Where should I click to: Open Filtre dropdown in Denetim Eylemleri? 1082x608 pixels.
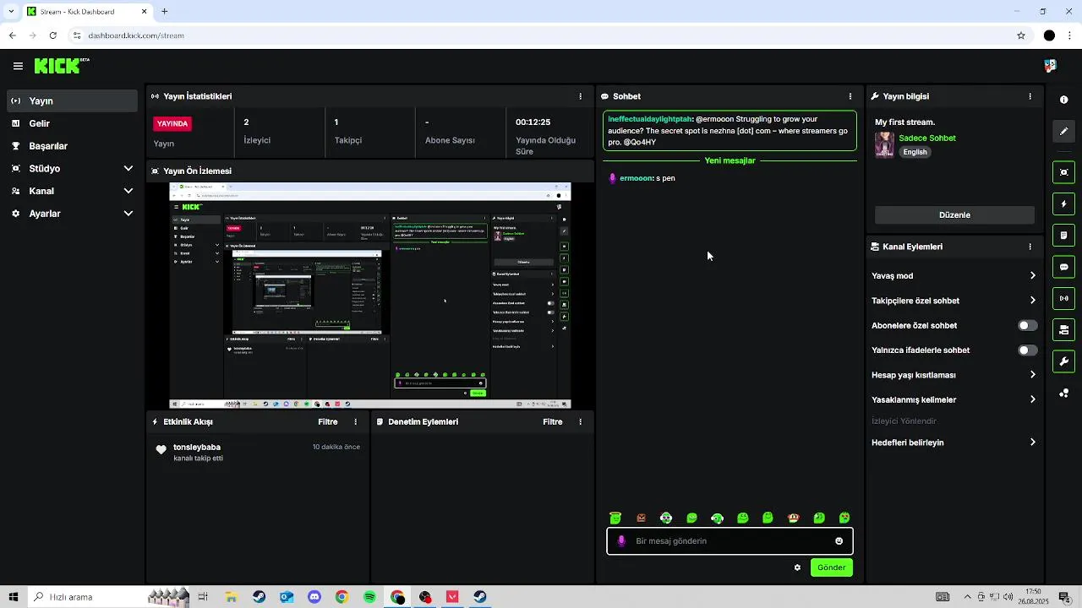point(553,421)
